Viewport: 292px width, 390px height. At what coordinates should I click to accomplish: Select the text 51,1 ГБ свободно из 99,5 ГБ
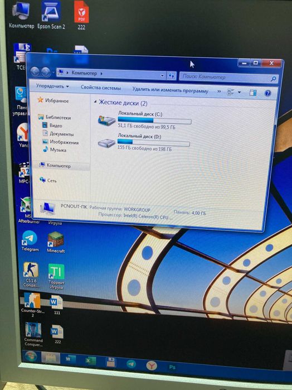147,127
